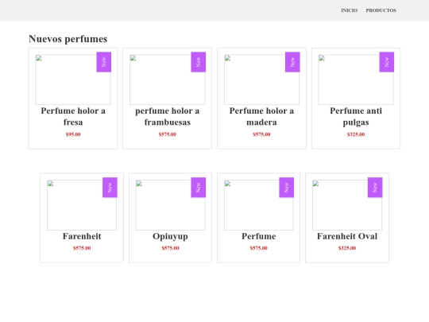
Task: Open the PRODUCTOS menu link
Action: click(x=381, y=10)
